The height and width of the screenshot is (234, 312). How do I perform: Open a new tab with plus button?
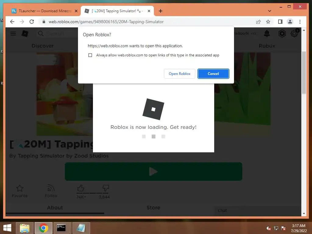click(161, 11)
